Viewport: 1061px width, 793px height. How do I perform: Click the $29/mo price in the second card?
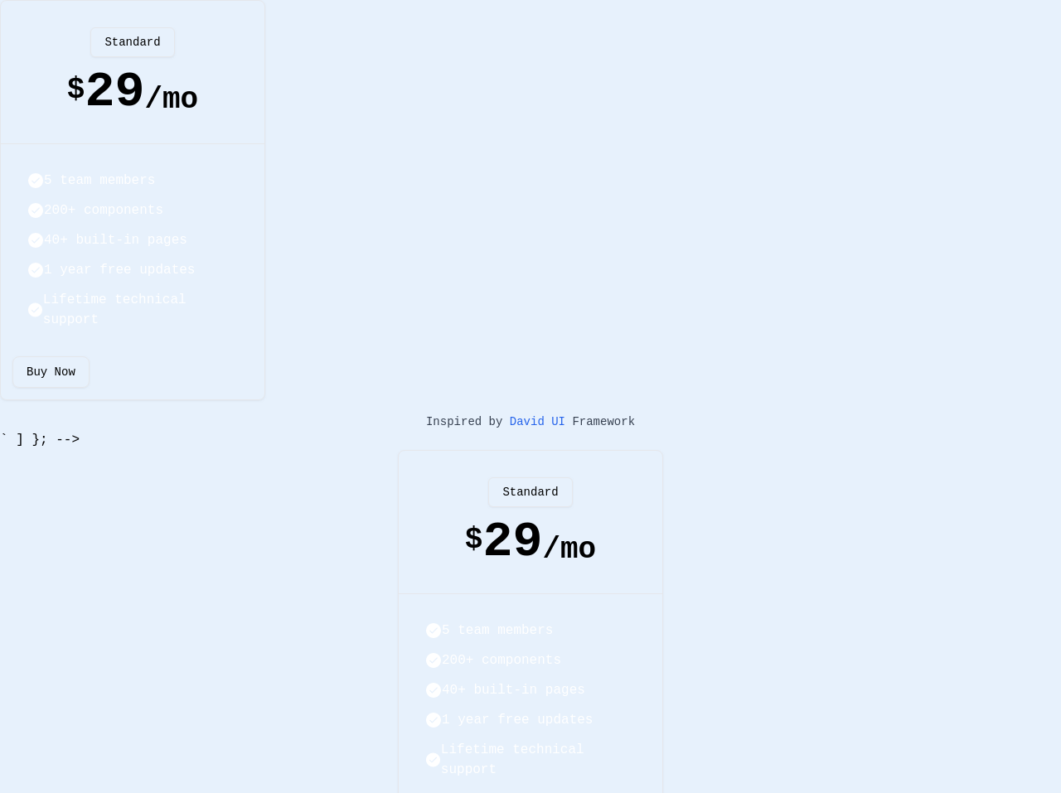point(530,542)
